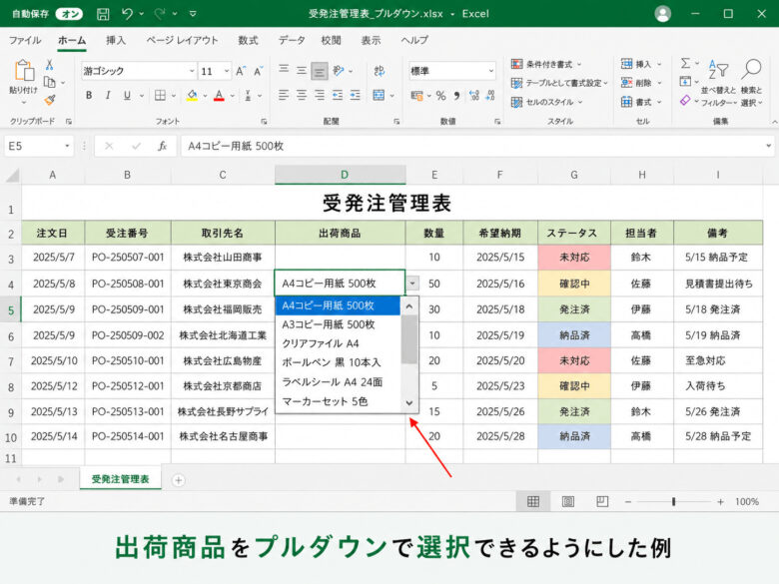Open Sort and Filter icon

(x=718, y=70)
